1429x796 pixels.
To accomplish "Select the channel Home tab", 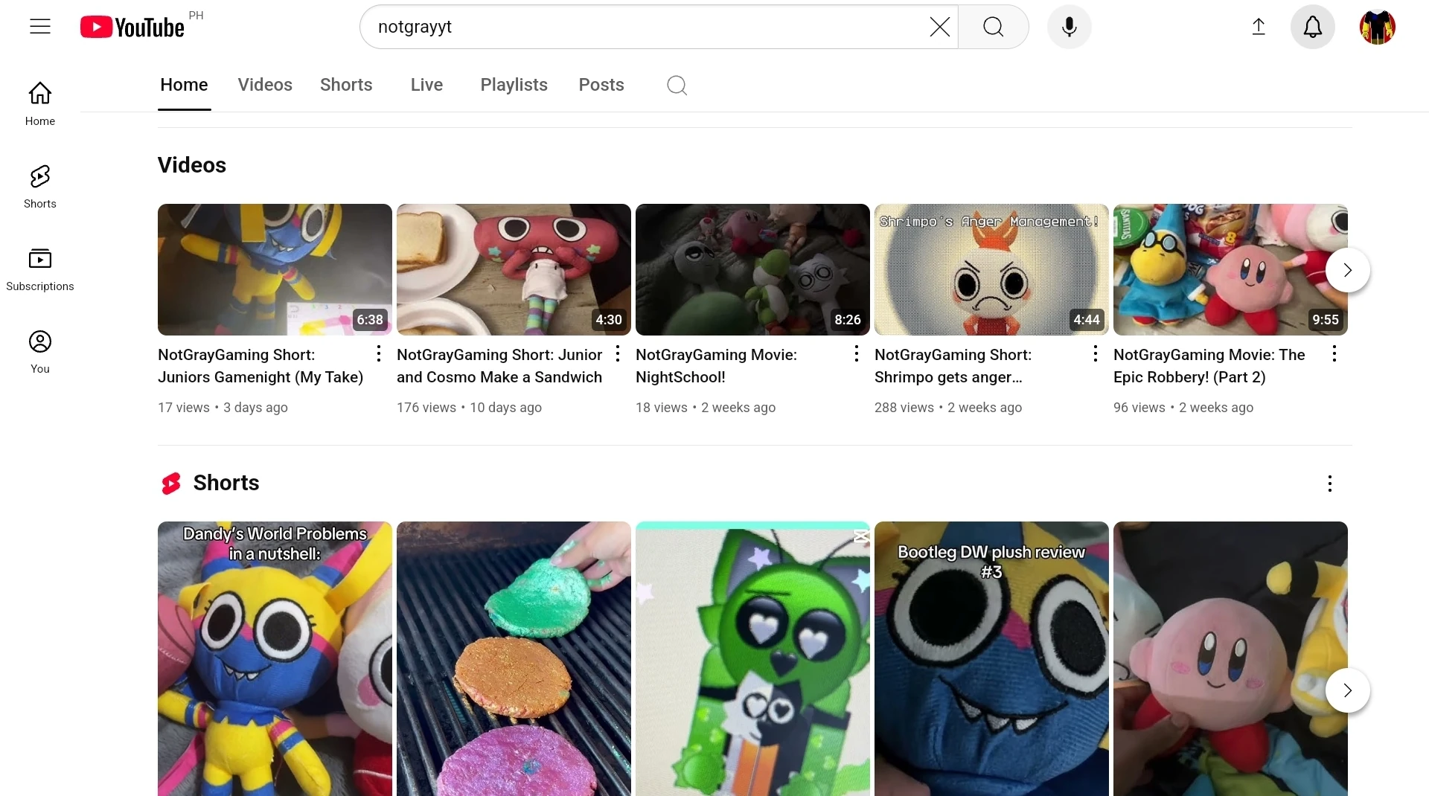I will click(x=184, y=85).
